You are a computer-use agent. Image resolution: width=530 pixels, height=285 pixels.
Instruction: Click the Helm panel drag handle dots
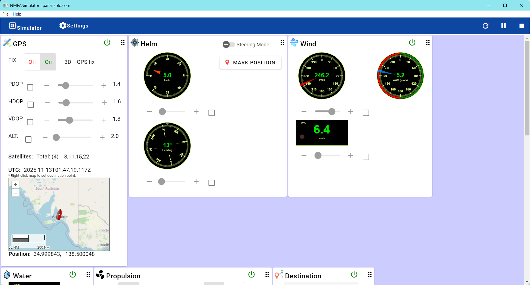[x=282, y=43]
